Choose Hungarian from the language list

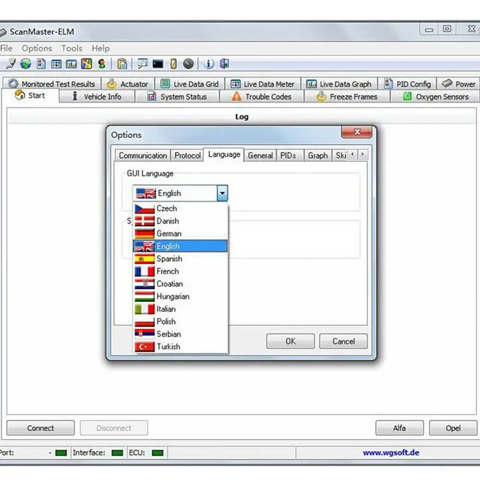click(181, 296)
